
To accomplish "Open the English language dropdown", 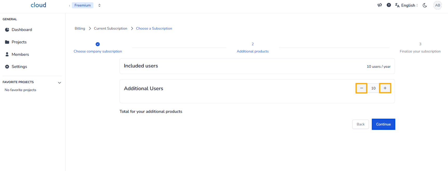I will [407, 5].
